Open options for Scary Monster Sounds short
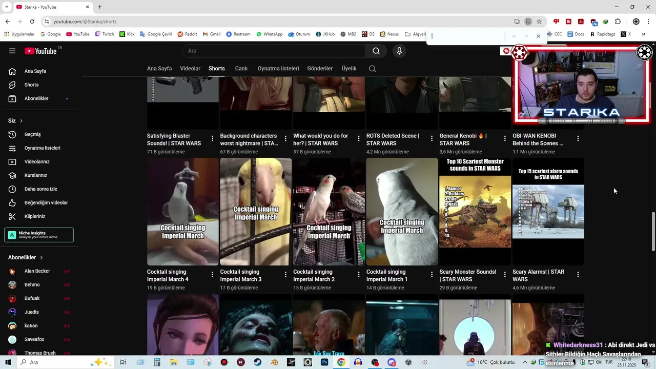 pos(505,275)
